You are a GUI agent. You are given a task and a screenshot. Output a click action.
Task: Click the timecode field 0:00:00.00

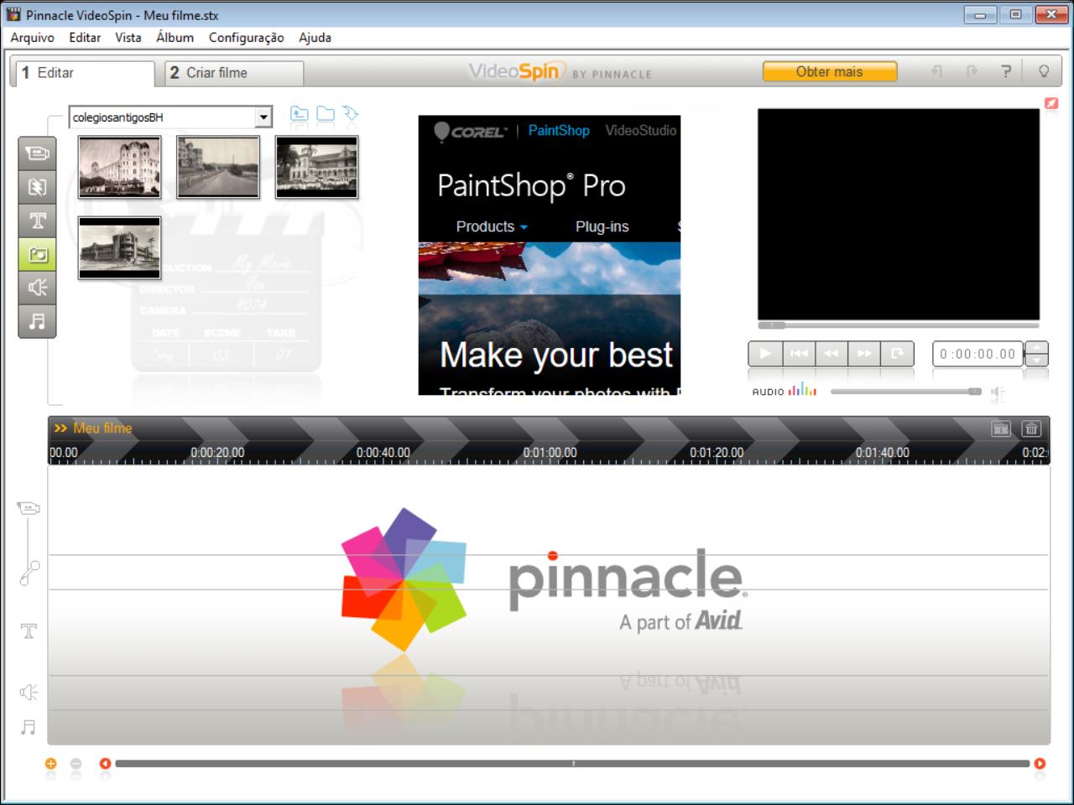(978, 354)
